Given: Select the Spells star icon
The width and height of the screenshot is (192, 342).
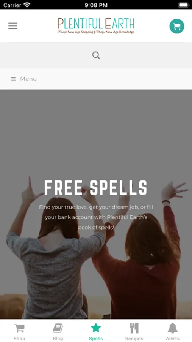Looking at the screenshot, I should coord(96,328).
